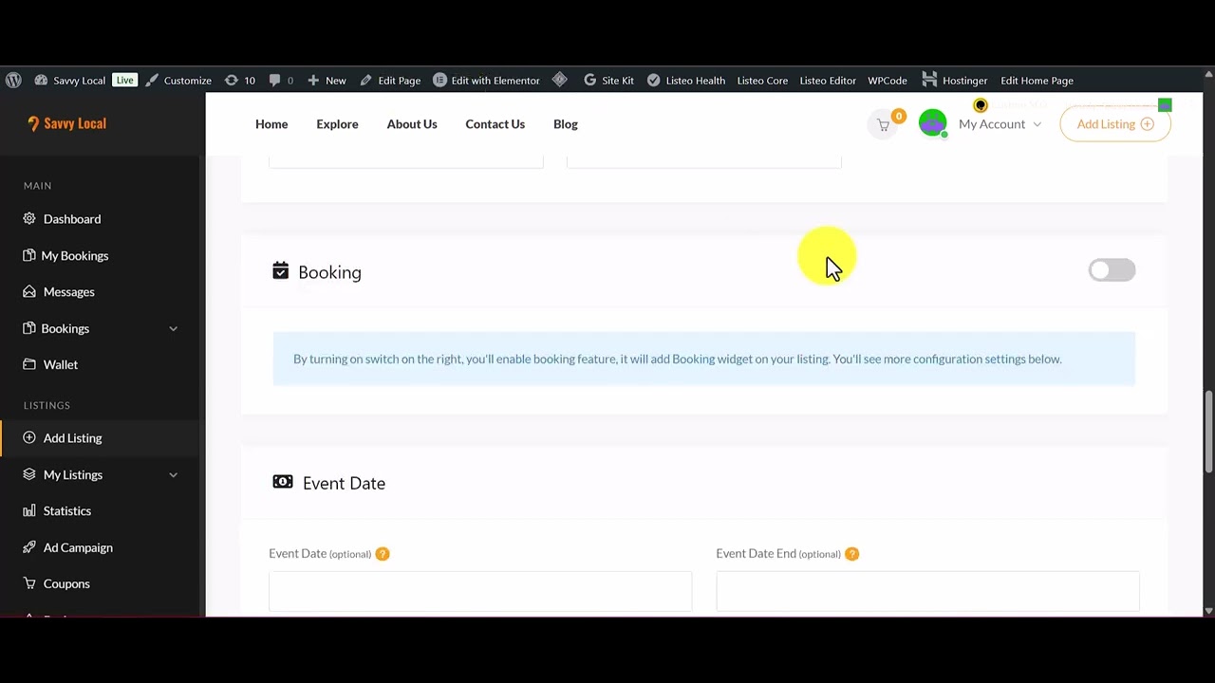Viewport: 1215px width, 683px height.
Task: Click the New plus icon
Action: (x=313, y=81)
